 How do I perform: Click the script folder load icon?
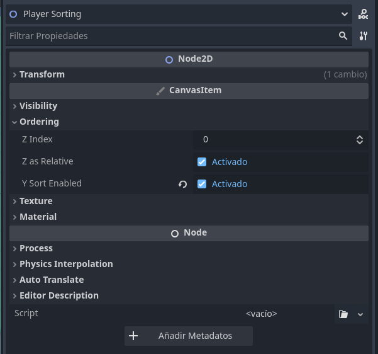tap(343, 314)
